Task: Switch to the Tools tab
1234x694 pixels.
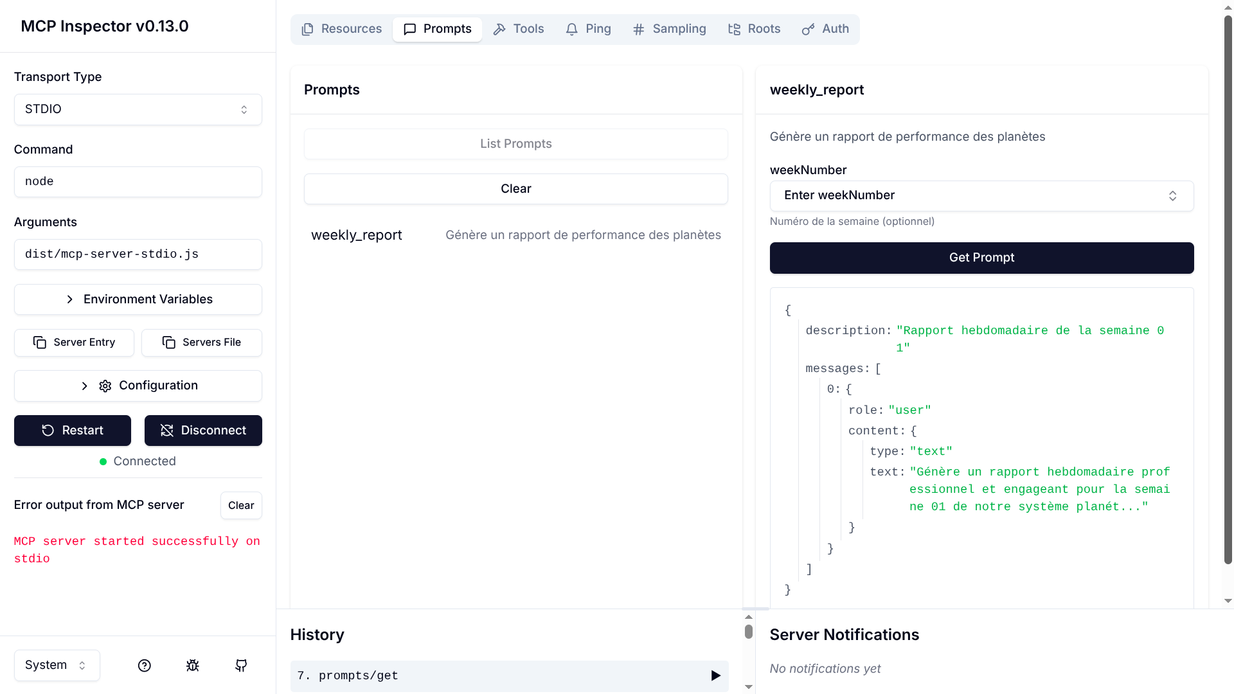Action: (519, 29)
